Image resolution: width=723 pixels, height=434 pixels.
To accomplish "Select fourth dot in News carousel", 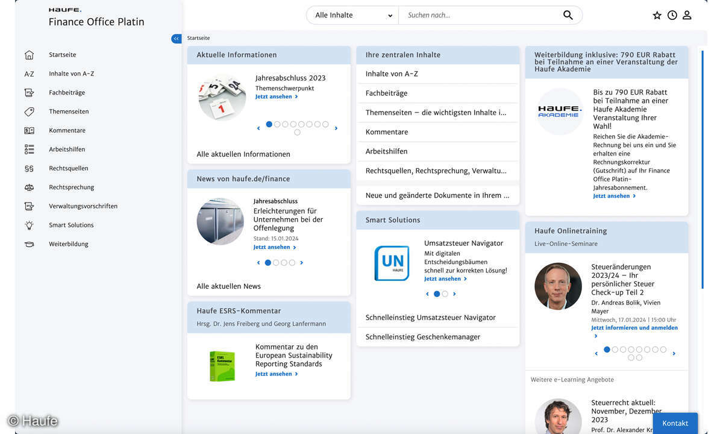I will coord(292,263).
